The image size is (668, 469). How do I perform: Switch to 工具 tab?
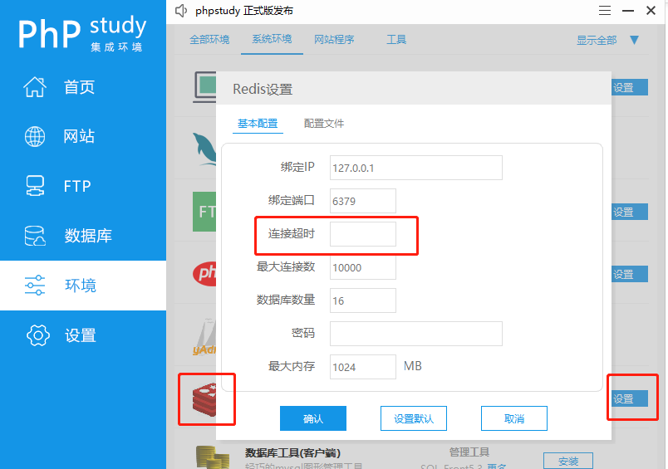[396, 40]
